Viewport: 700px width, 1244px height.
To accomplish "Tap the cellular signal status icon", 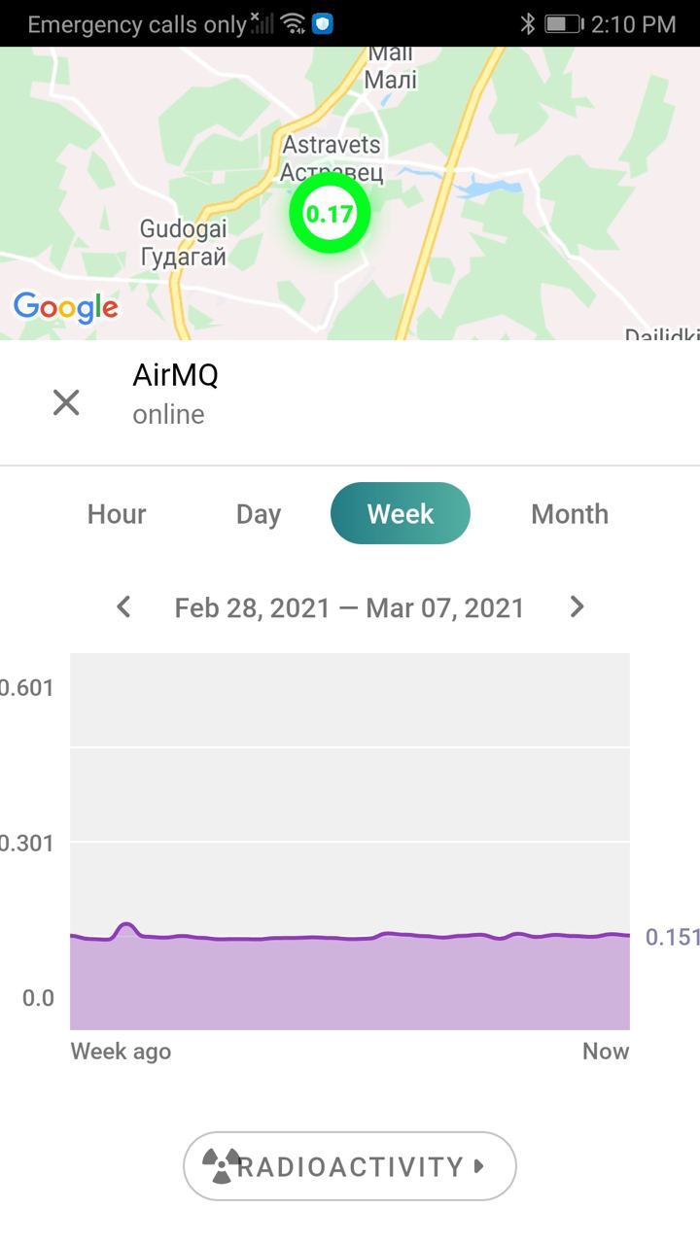I will click(262, 22).
